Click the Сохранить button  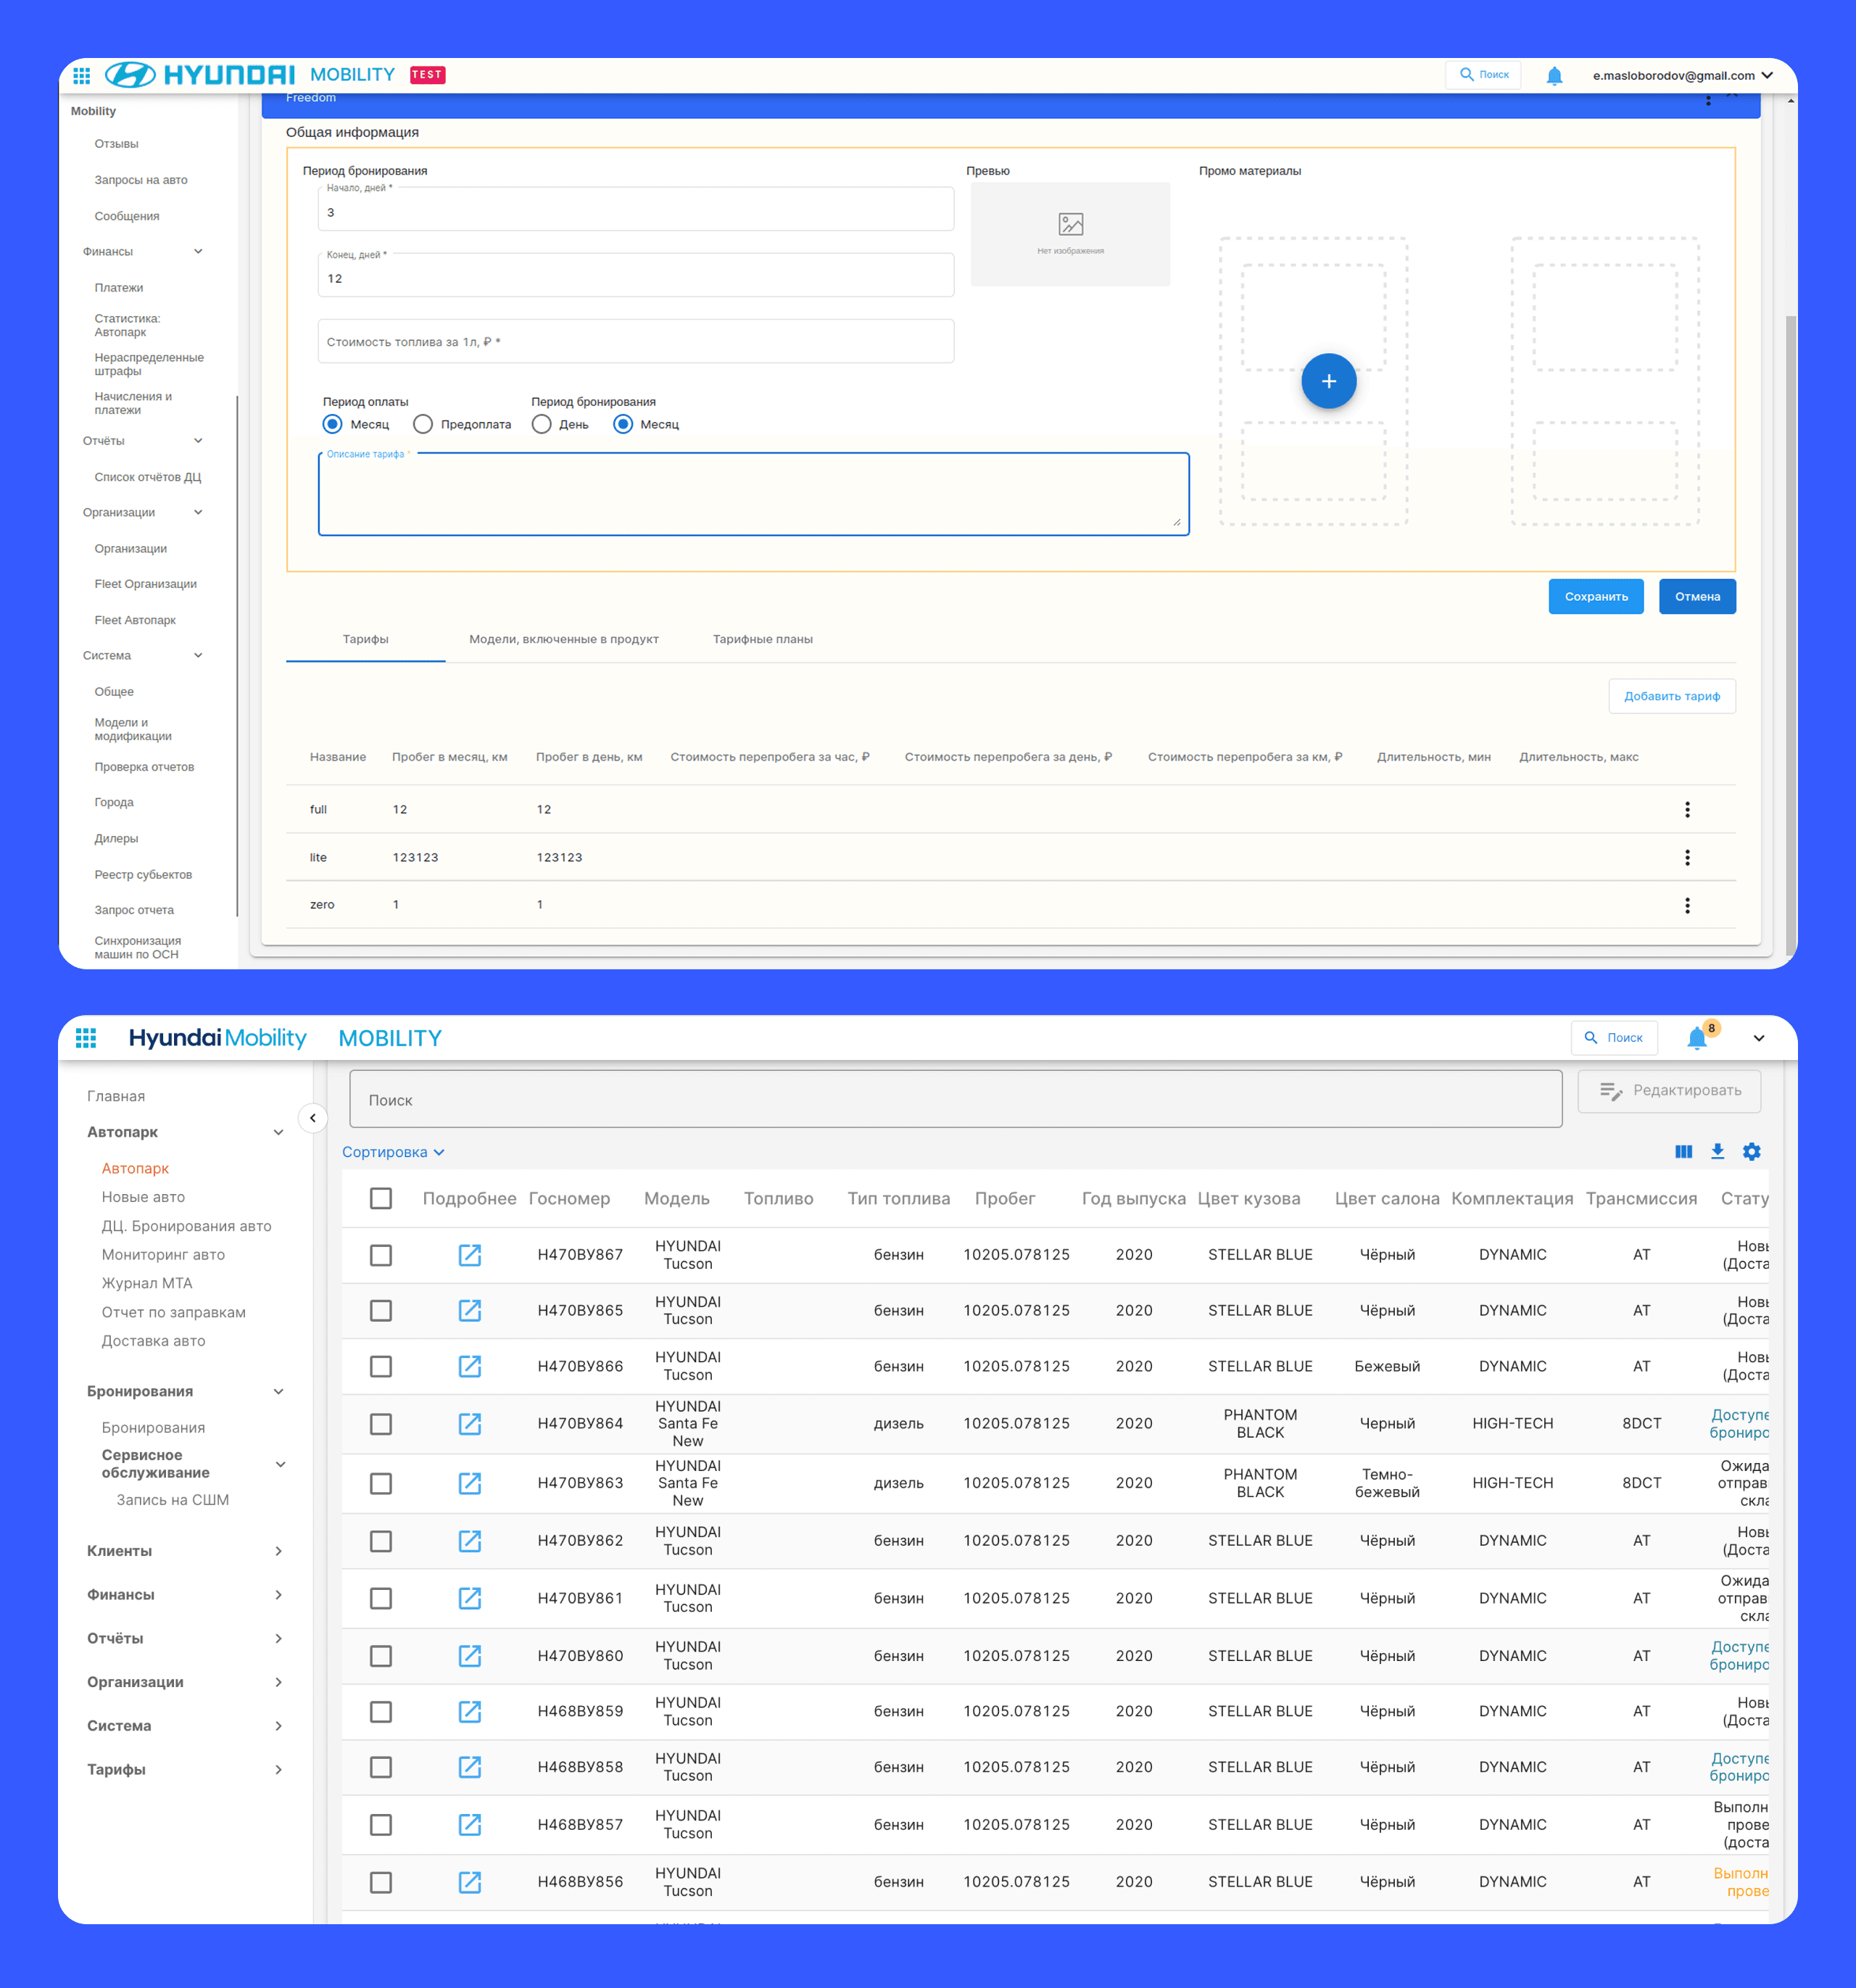pos(1595,596)
